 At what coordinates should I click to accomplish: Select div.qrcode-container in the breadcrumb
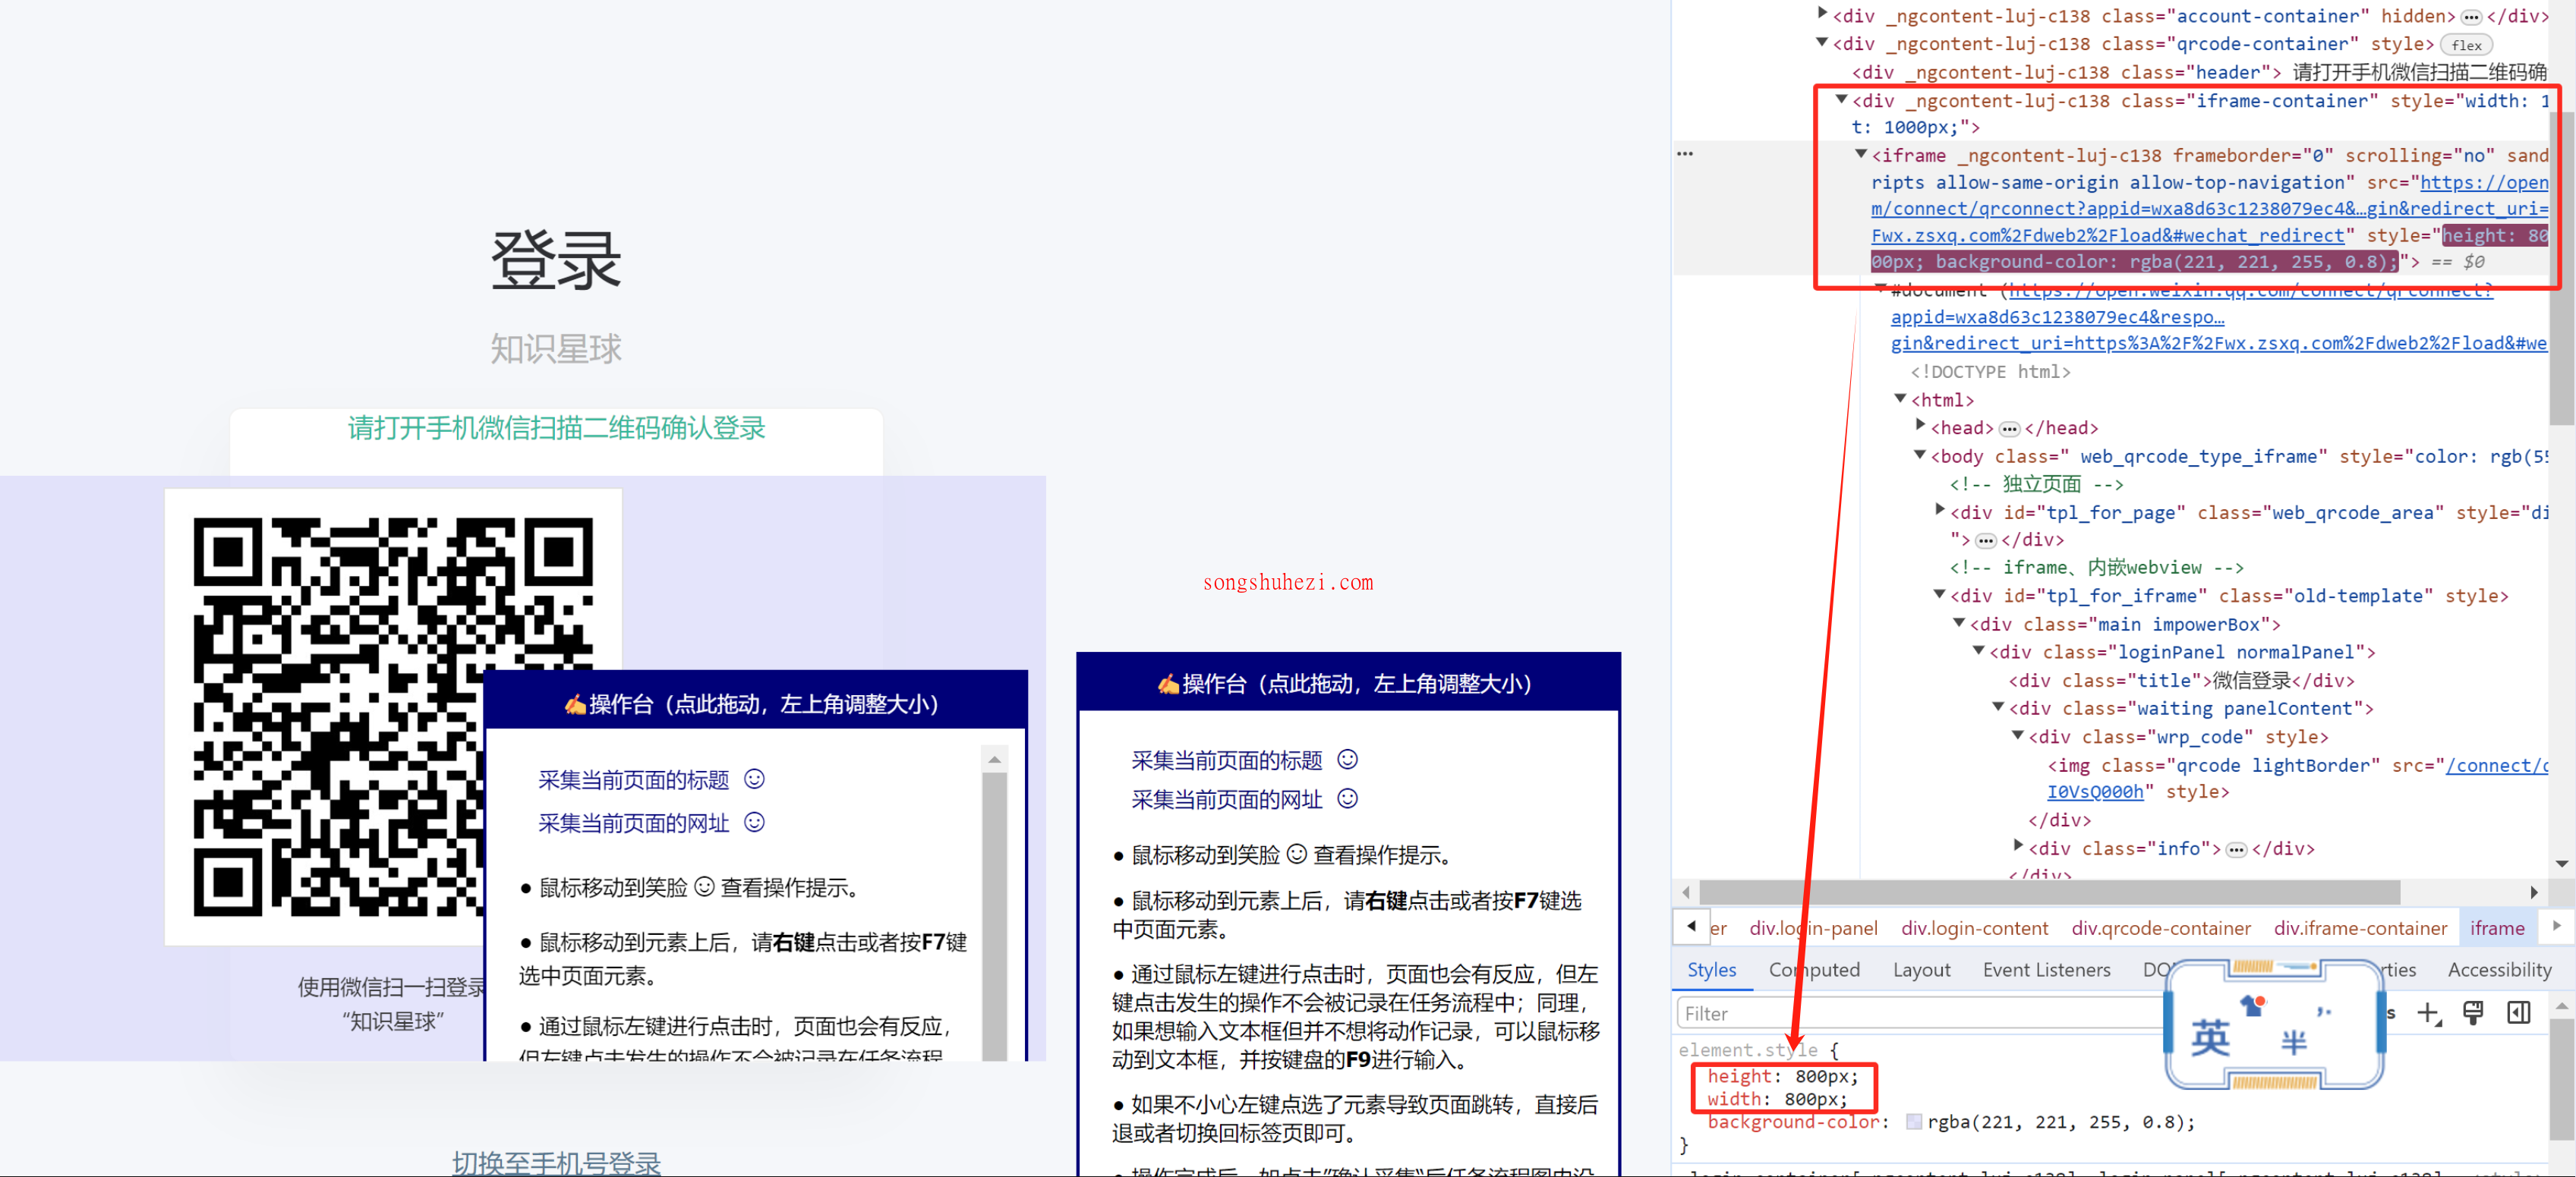click(x=2160, y=928)
